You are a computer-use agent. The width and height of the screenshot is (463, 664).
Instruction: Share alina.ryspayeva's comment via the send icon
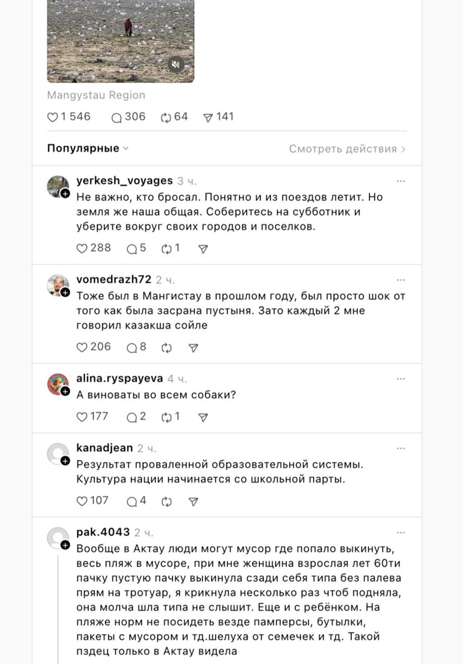click(202, 416)
